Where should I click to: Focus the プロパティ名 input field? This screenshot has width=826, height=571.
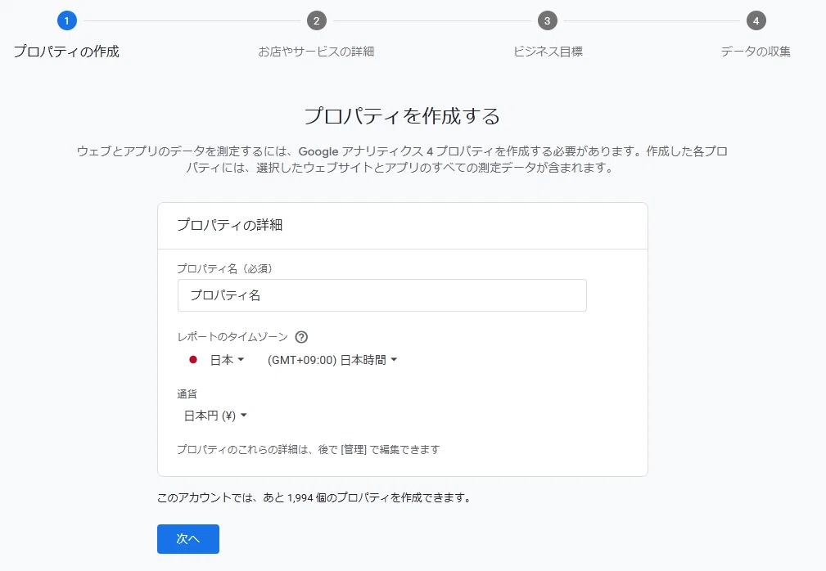coord(382,295)
